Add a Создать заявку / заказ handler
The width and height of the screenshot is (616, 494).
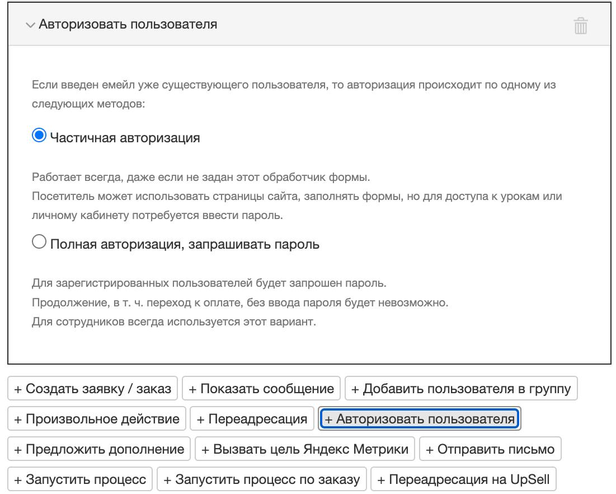(x=91, y=388)
